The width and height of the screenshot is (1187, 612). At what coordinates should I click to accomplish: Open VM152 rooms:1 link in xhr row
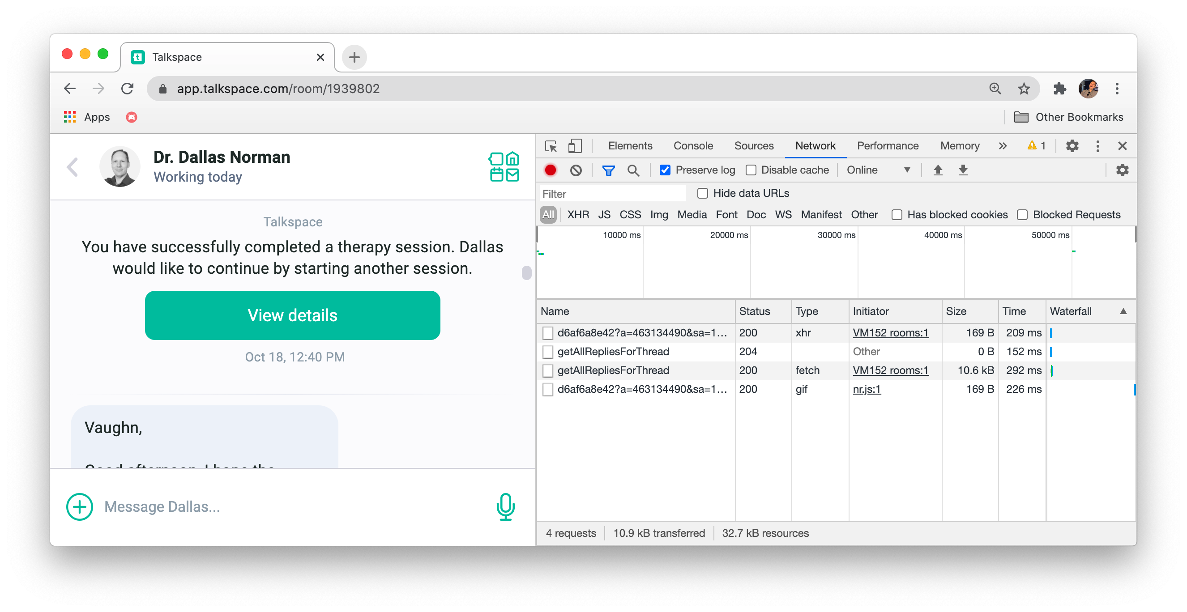890,333
